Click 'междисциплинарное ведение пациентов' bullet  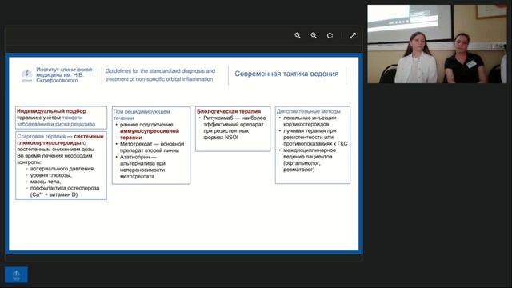point(310,154)
